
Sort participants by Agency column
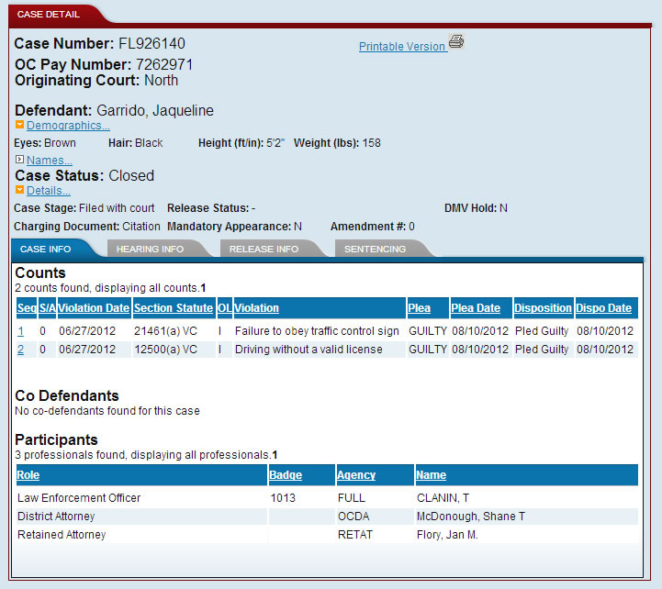click(x=356, y=475)
